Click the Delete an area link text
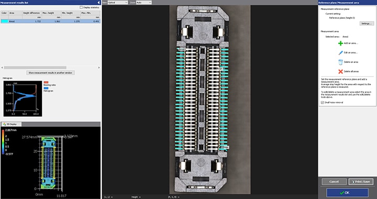Viewport: 377px width, 199px height. [x=351, y=62]
